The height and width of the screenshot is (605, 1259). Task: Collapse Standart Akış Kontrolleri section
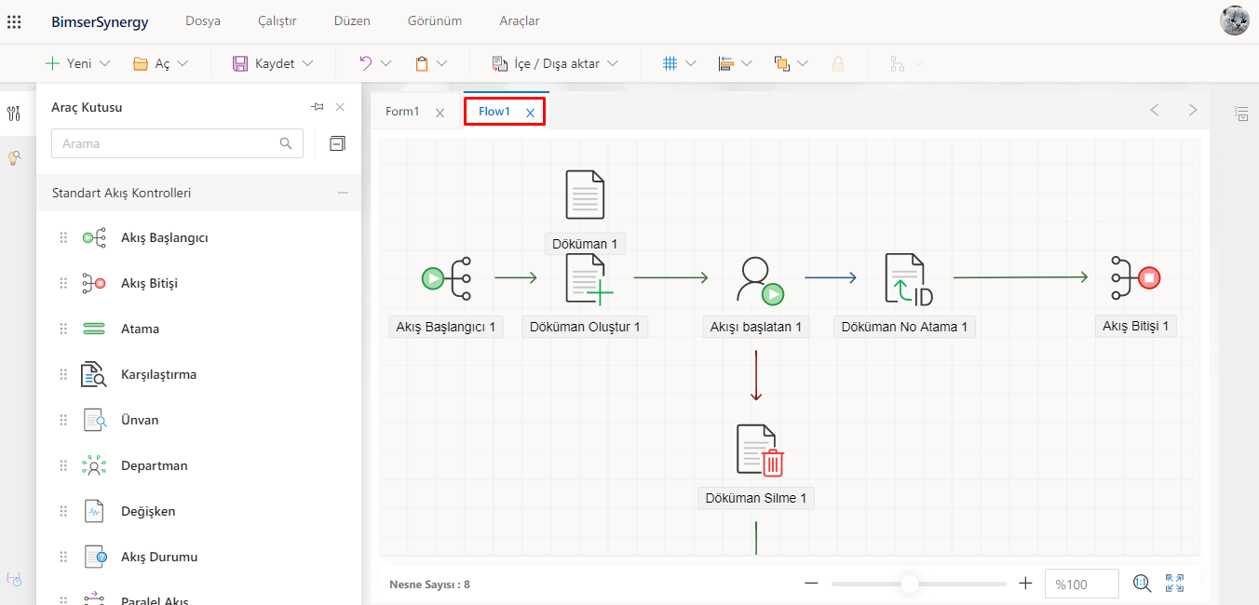(x=343, y=194)
